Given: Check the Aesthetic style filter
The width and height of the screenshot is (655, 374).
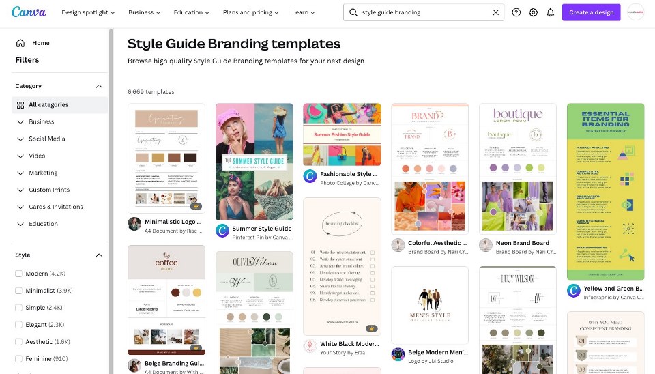Looking at the screenshot, I should [x=19, y=342].
